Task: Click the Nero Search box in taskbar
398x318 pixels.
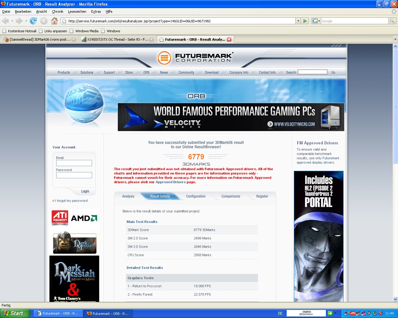Action: click(x=306, y=313)
